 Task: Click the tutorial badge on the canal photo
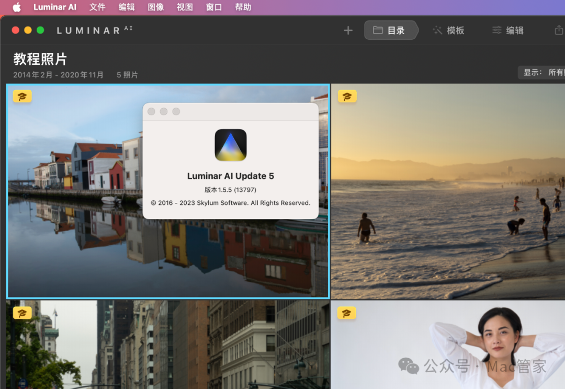[22, 96]
